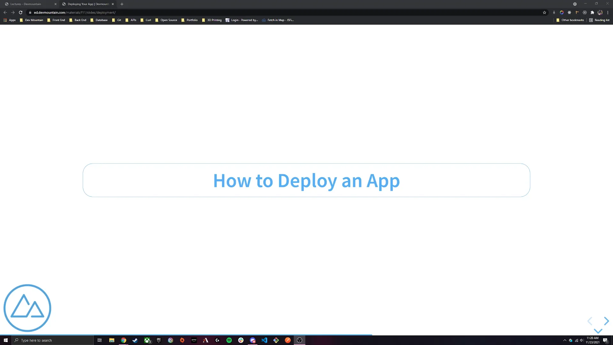Open the Other bookmarks folder
613x345 pixels.
click(570, 20)
